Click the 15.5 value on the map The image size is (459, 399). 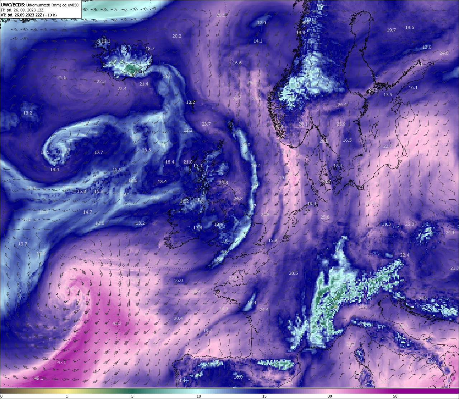tap(375, 76)
